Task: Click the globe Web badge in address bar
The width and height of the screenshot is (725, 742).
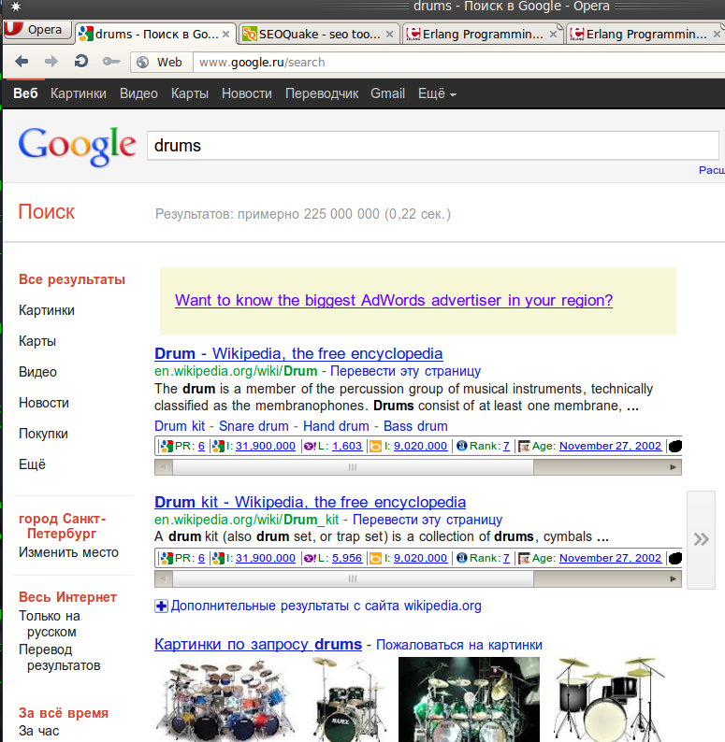Action: click(x=159, y=63)
